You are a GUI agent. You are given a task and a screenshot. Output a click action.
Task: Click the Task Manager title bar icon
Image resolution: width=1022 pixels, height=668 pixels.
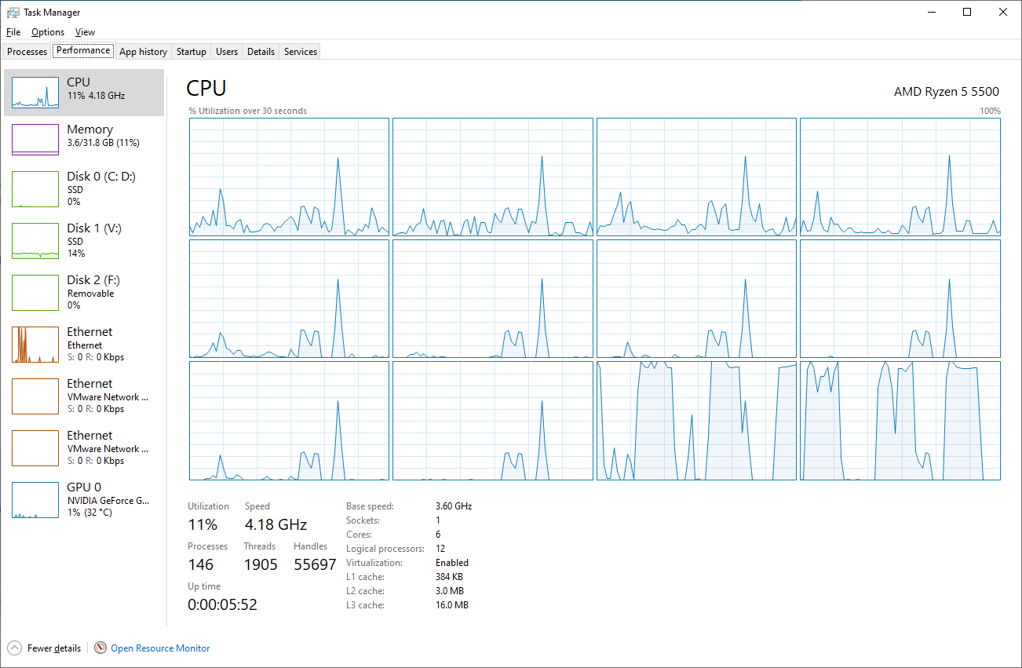point(13,13)
